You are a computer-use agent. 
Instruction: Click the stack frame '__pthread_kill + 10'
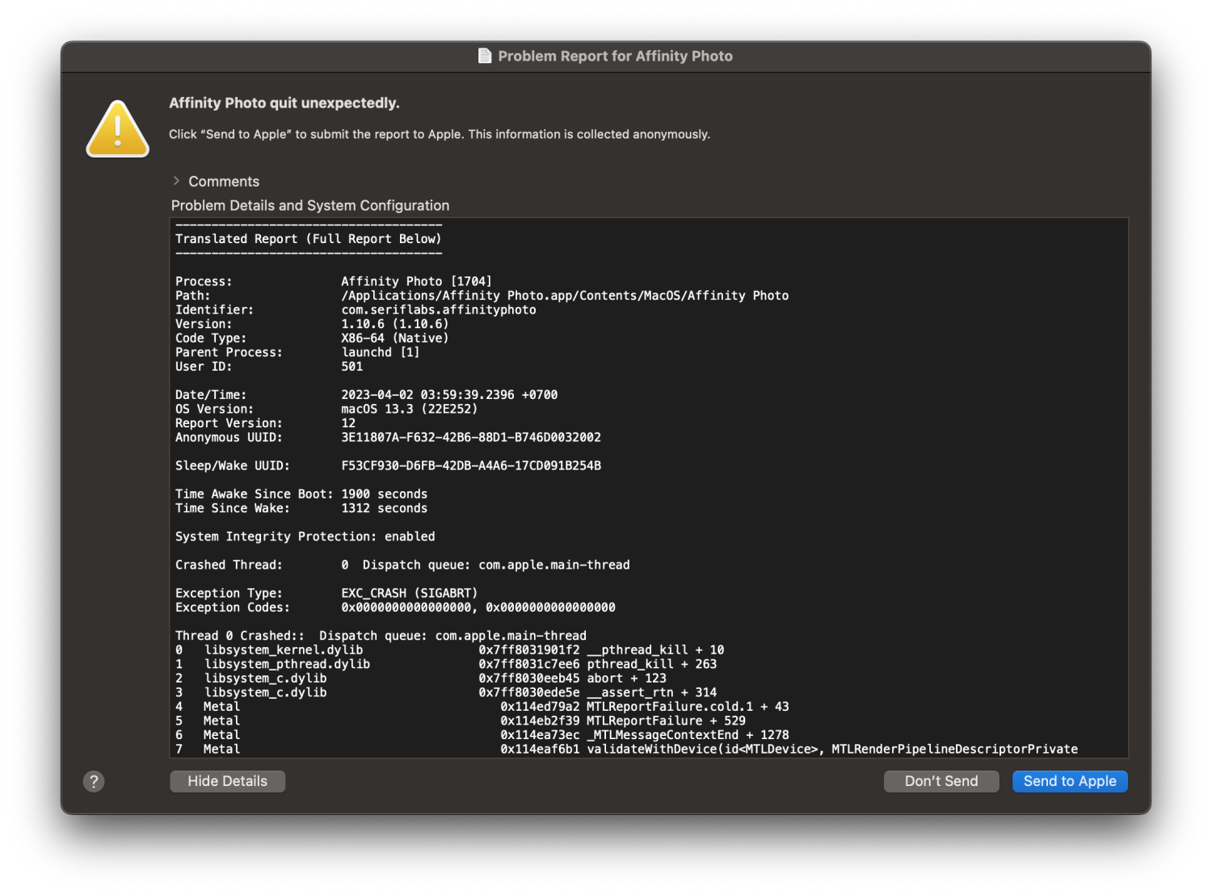[655, 649]
